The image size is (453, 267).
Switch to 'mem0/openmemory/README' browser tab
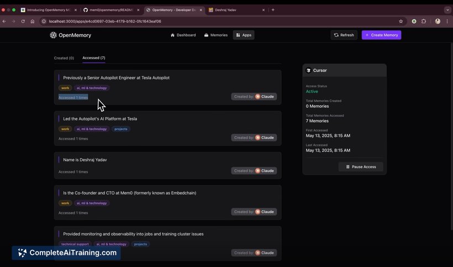click(x=111, y=10)
